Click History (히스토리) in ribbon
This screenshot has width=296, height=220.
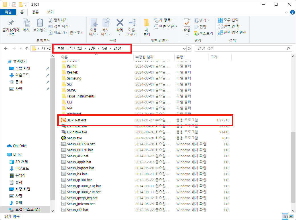[x=203, y=33]
